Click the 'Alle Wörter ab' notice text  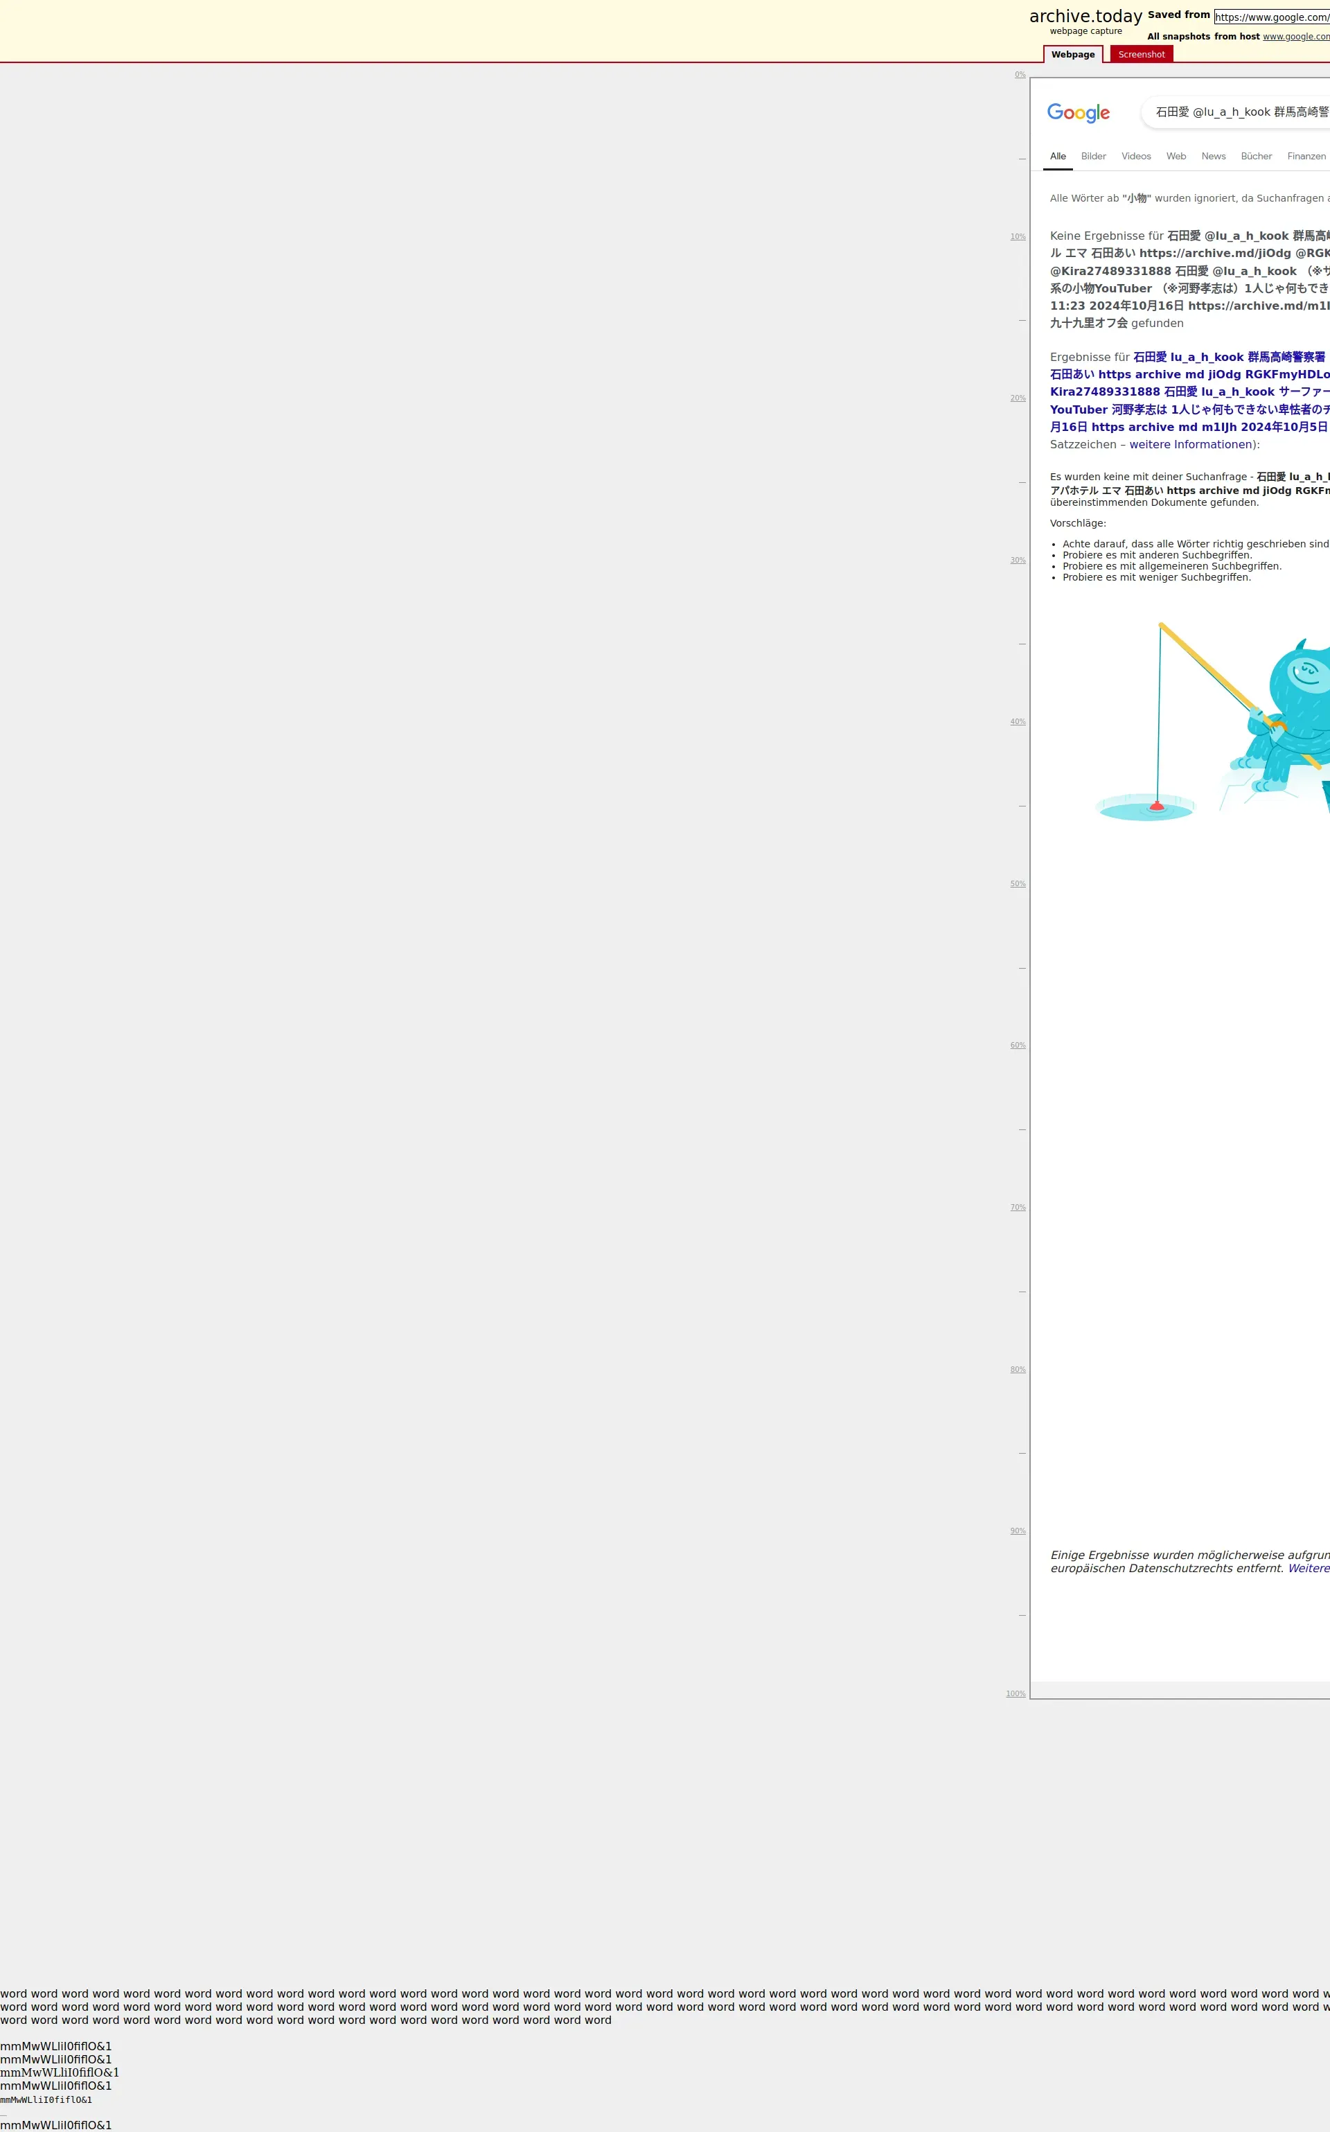(x=1189, y=199)
